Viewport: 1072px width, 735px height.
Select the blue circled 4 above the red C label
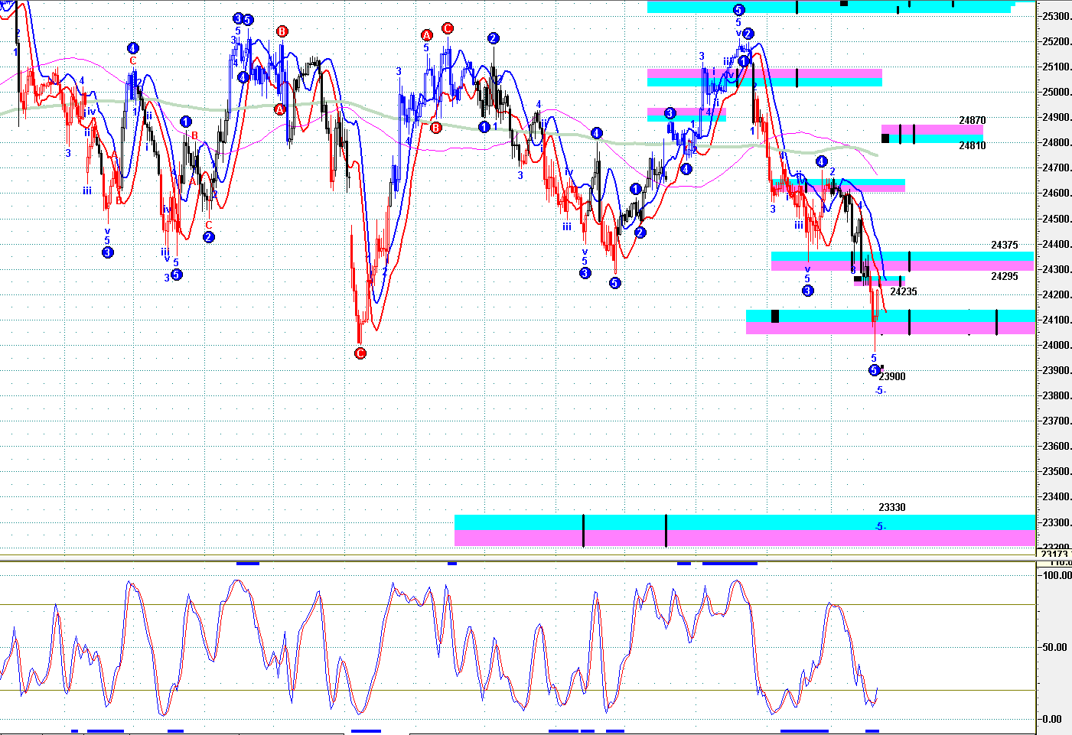(133, 47)
